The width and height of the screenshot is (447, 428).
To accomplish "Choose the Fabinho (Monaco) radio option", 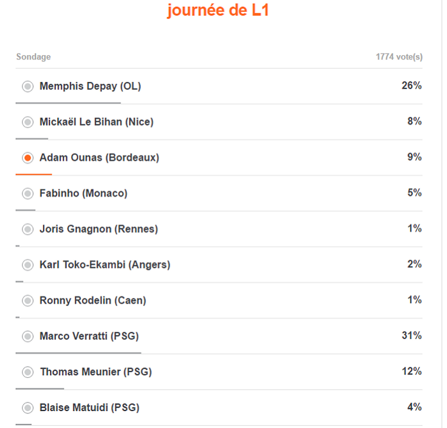I will (x=27, y=193).
